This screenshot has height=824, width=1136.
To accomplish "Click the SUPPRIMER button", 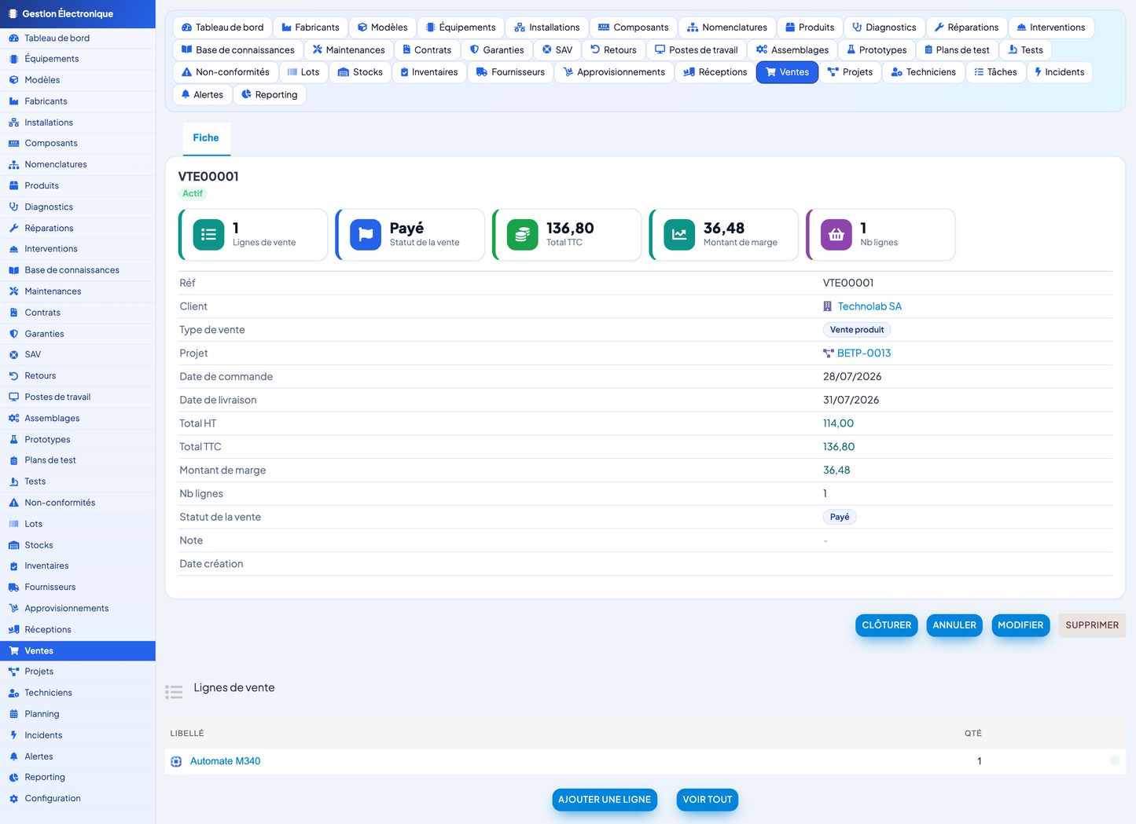I will [x=1092, y=625].
